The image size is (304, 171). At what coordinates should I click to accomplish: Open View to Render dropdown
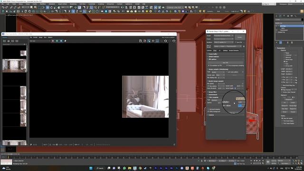[x=228, y=47]
